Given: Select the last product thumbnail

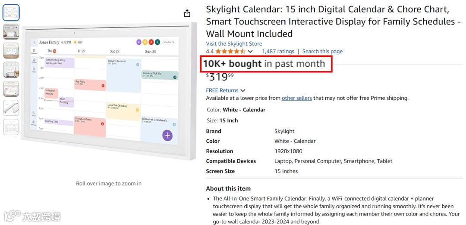Looking at the screenshot, I should click(x=11, y=126).
